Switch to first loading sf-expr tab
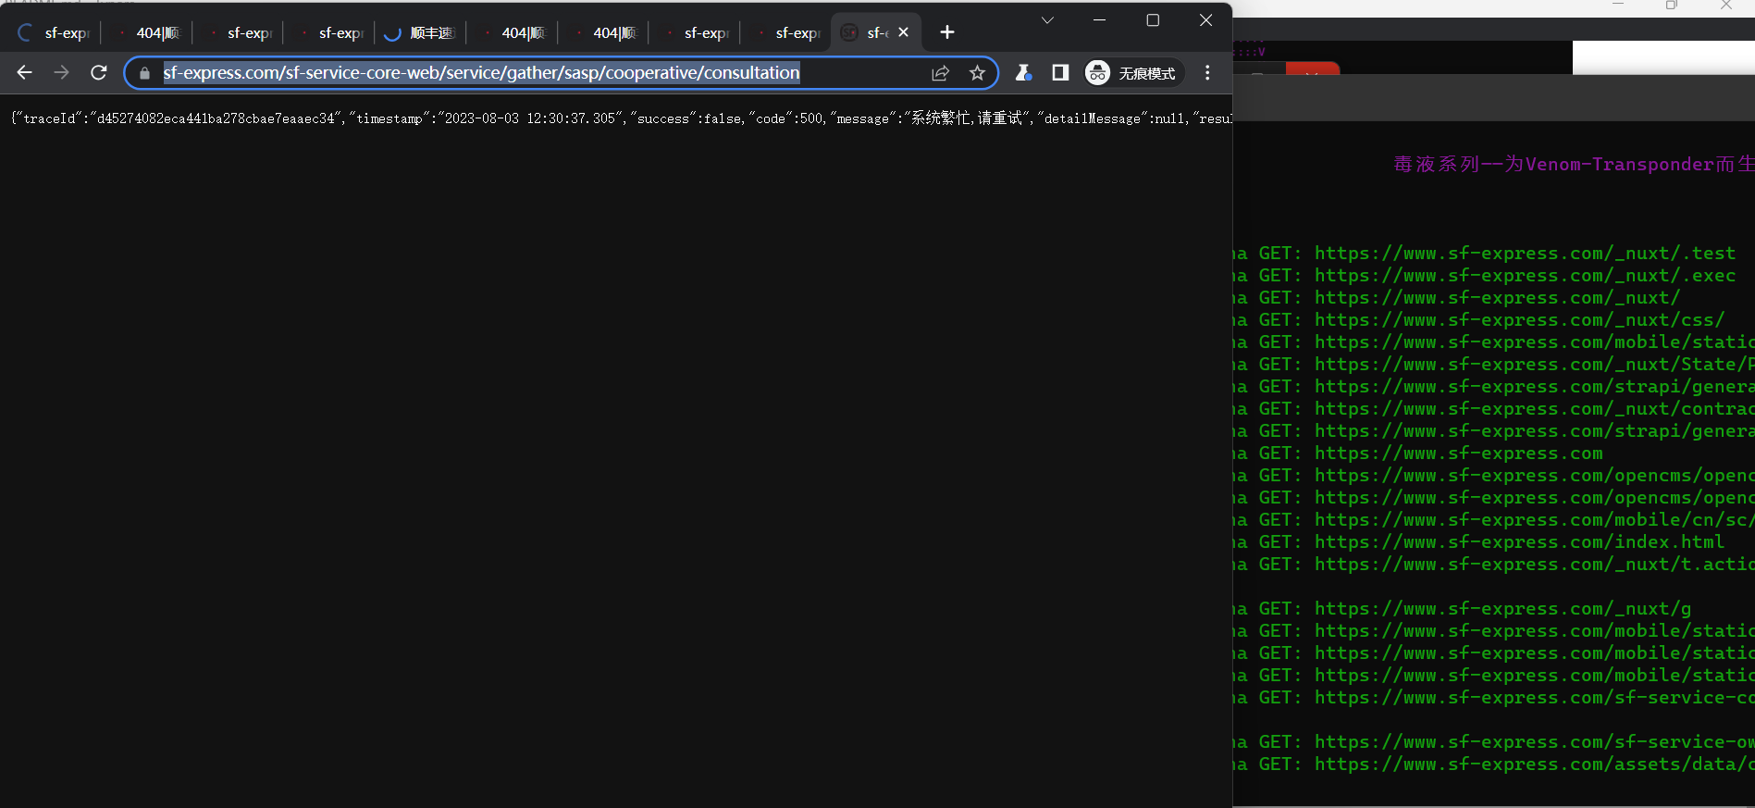 click(55, 33)
